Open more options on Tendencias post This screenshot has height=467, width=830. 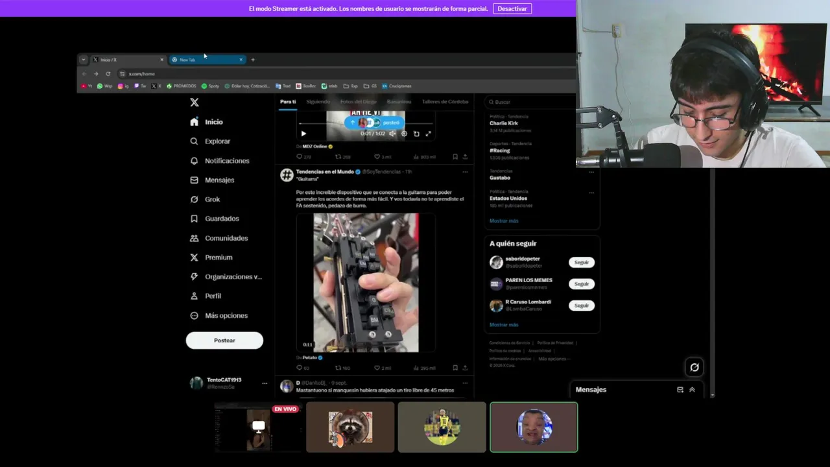(465, 172)
